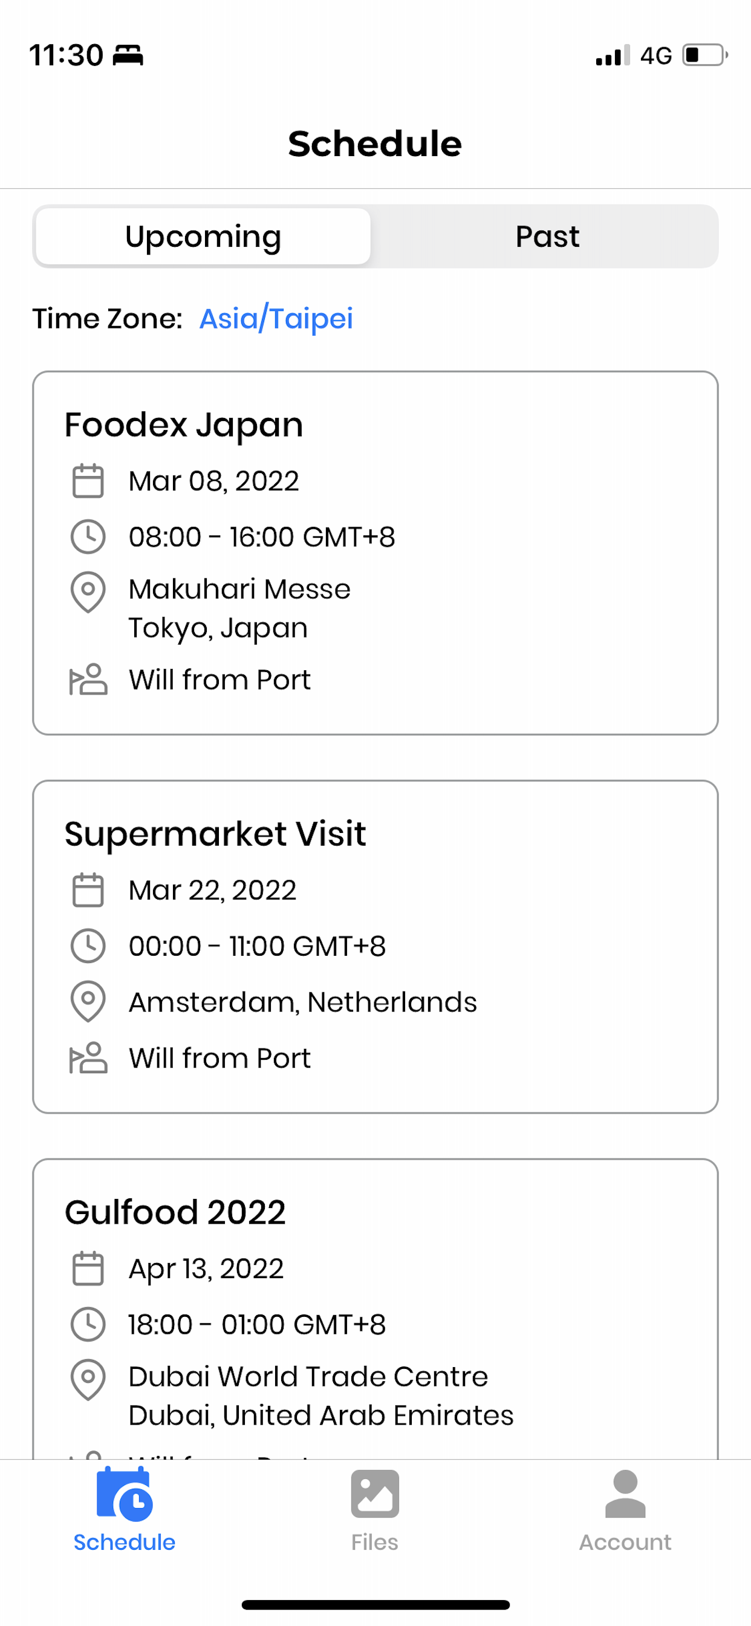
Task: Tap the location pin beside Amsterdam, Netherlands
Action: tap(88, 1001)
